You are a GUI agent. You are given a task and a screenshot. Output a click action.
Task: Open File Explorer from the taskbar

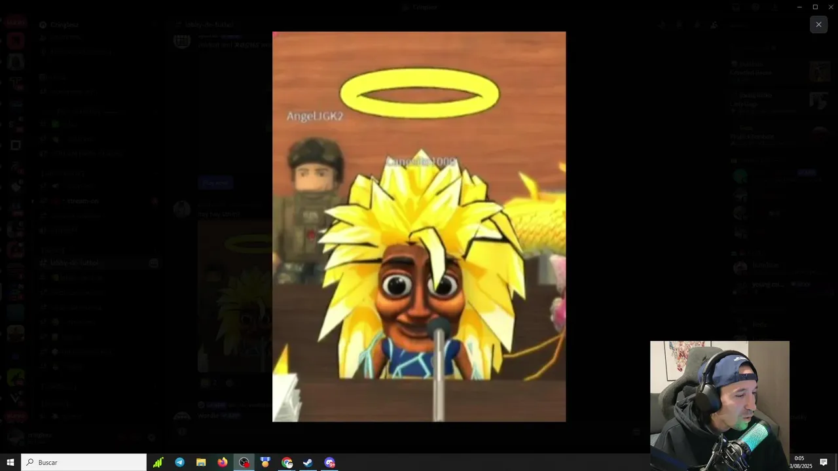[x=201, y=462]
